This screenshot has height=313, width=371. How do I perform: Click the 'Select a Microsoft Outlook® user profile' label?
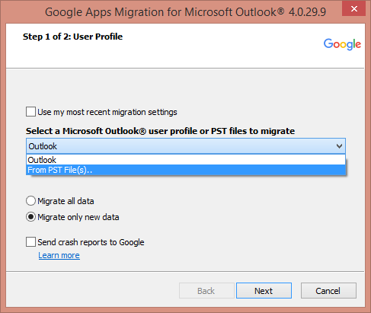[x=160, y=131]
